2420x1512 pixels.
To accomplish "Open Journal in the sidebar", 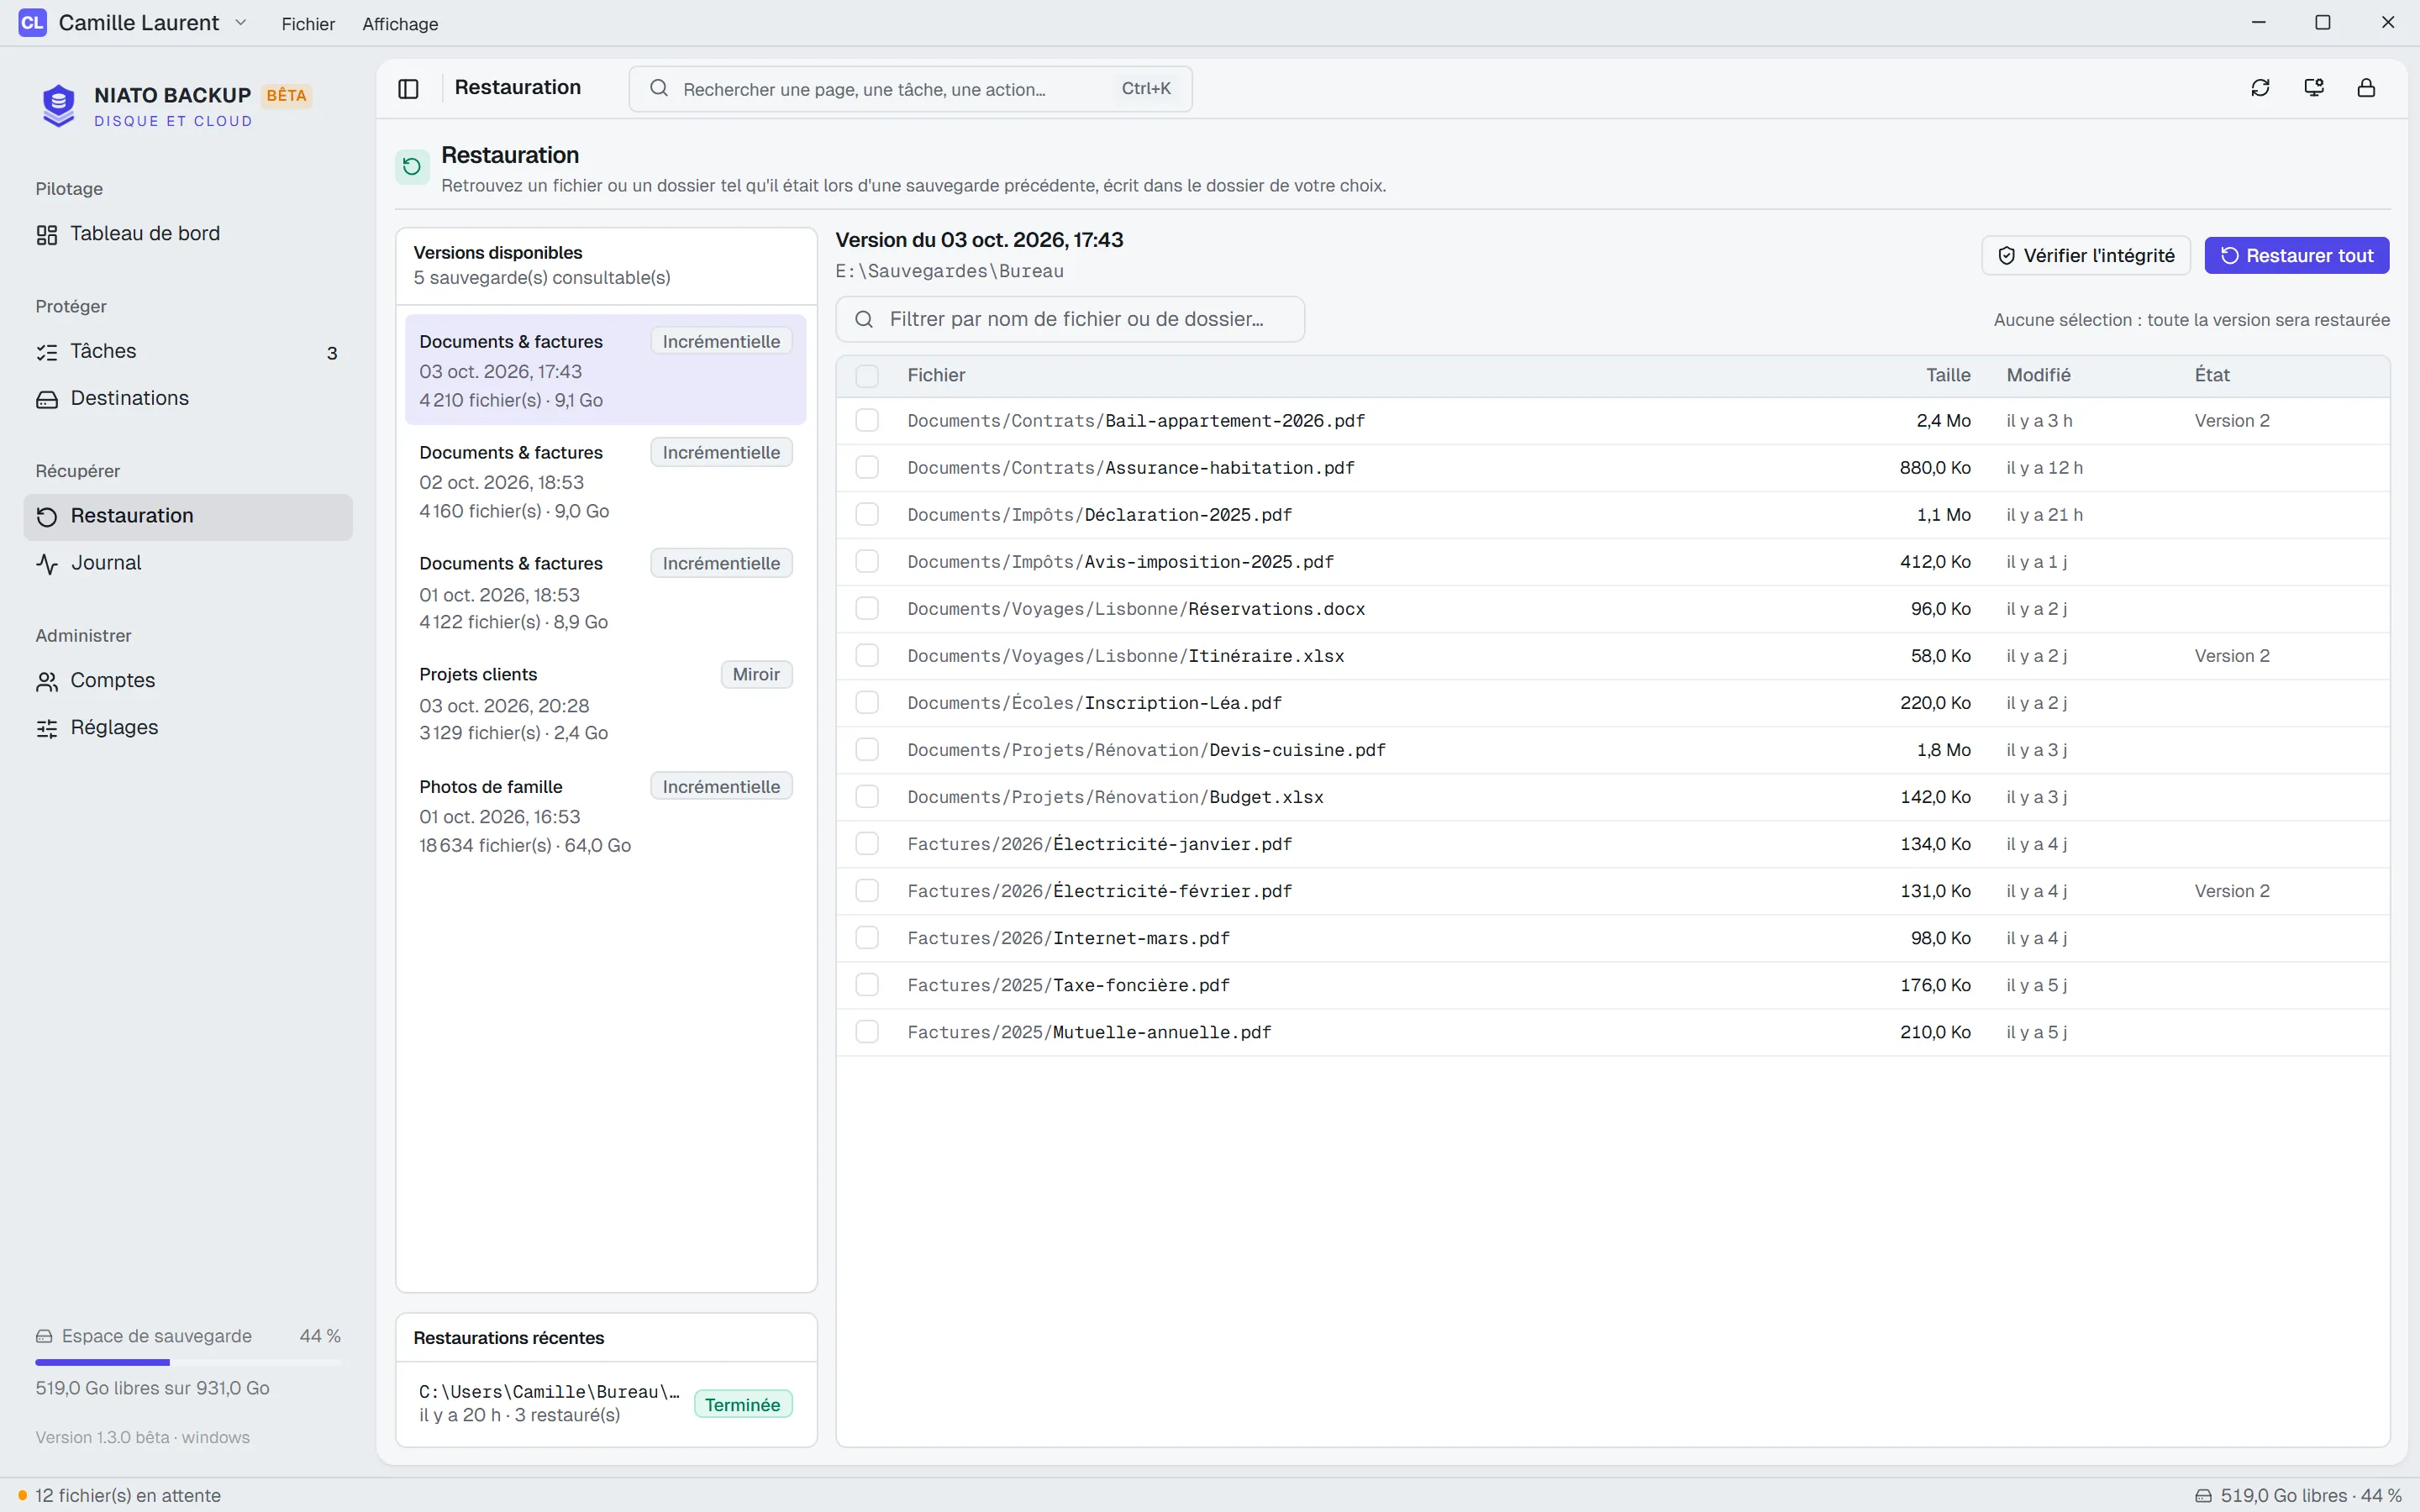I will pos(188,563).
